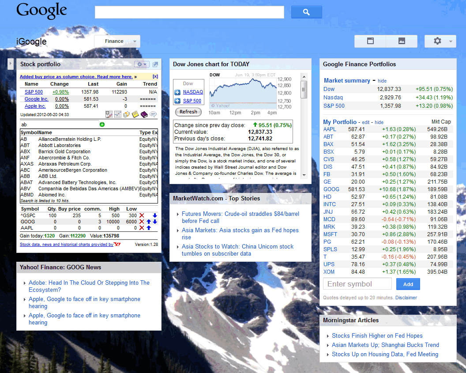466x373 pixels.
Task: Click the purple book icon
Action: [x=144, y=114]
